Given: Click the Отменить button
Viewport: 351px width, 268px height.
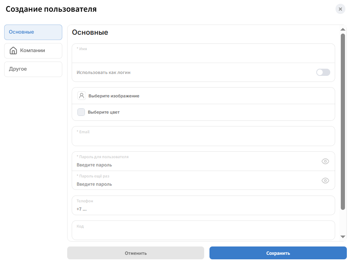Looking at the screenshot, I should point(135,253).
